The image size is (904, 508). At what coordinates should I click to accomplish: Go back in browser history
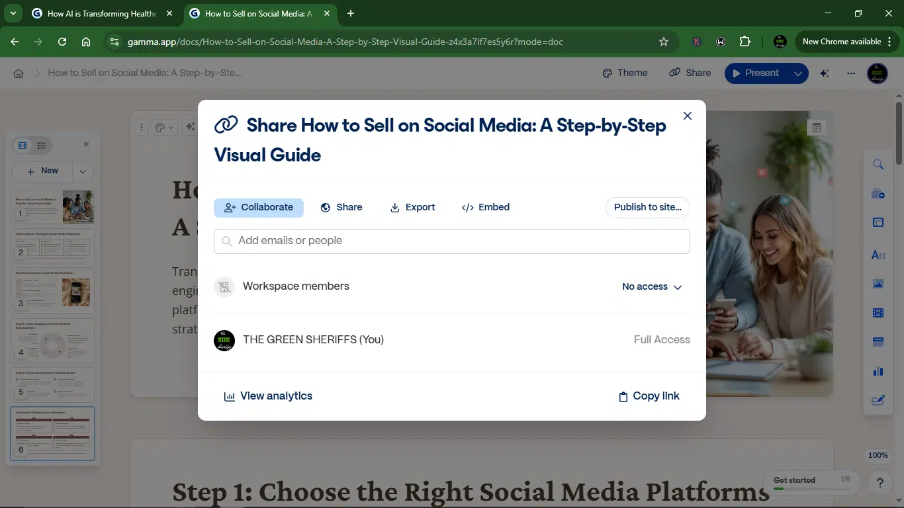click(x=15, y=42)
